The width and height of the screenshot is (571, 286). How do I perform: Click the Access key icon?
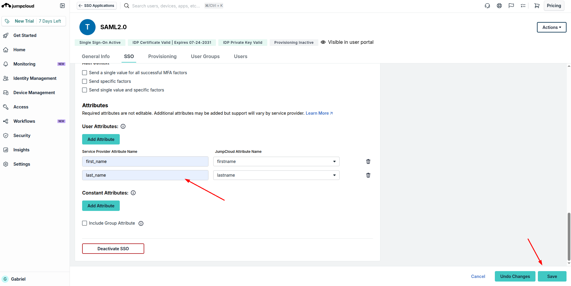pos(6,107)
